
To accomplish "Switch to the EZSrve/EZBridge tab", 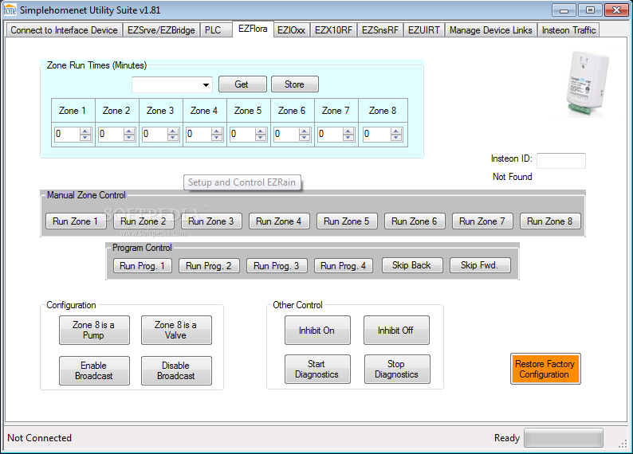I will click(x=161, y=30).
